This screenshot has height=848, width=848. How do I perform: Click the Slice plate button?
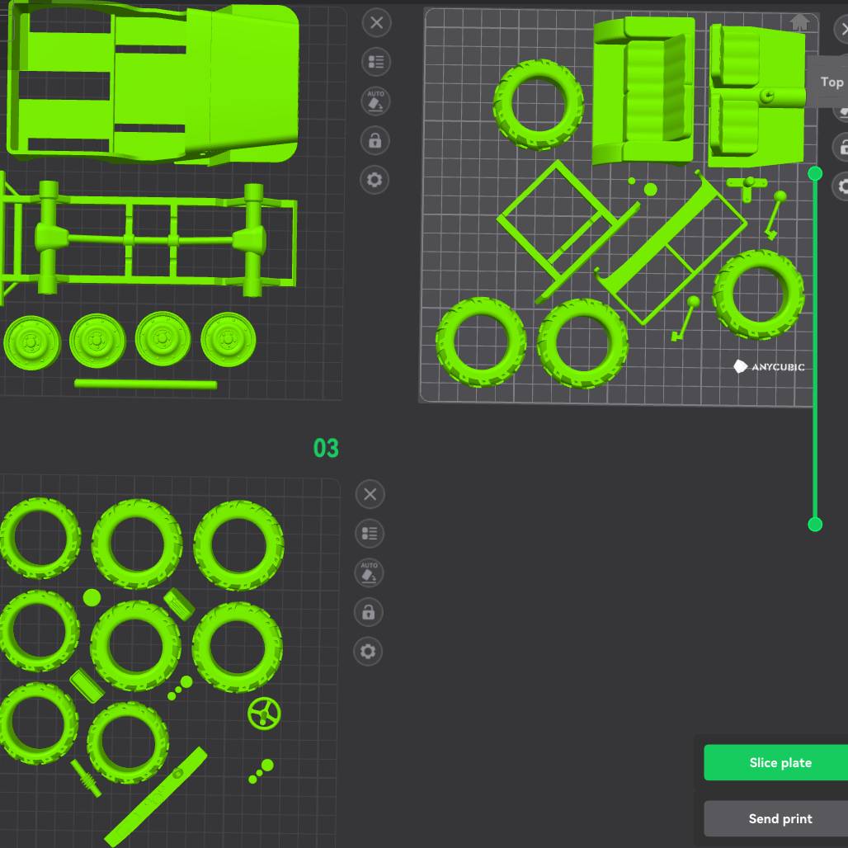point(776,762)
